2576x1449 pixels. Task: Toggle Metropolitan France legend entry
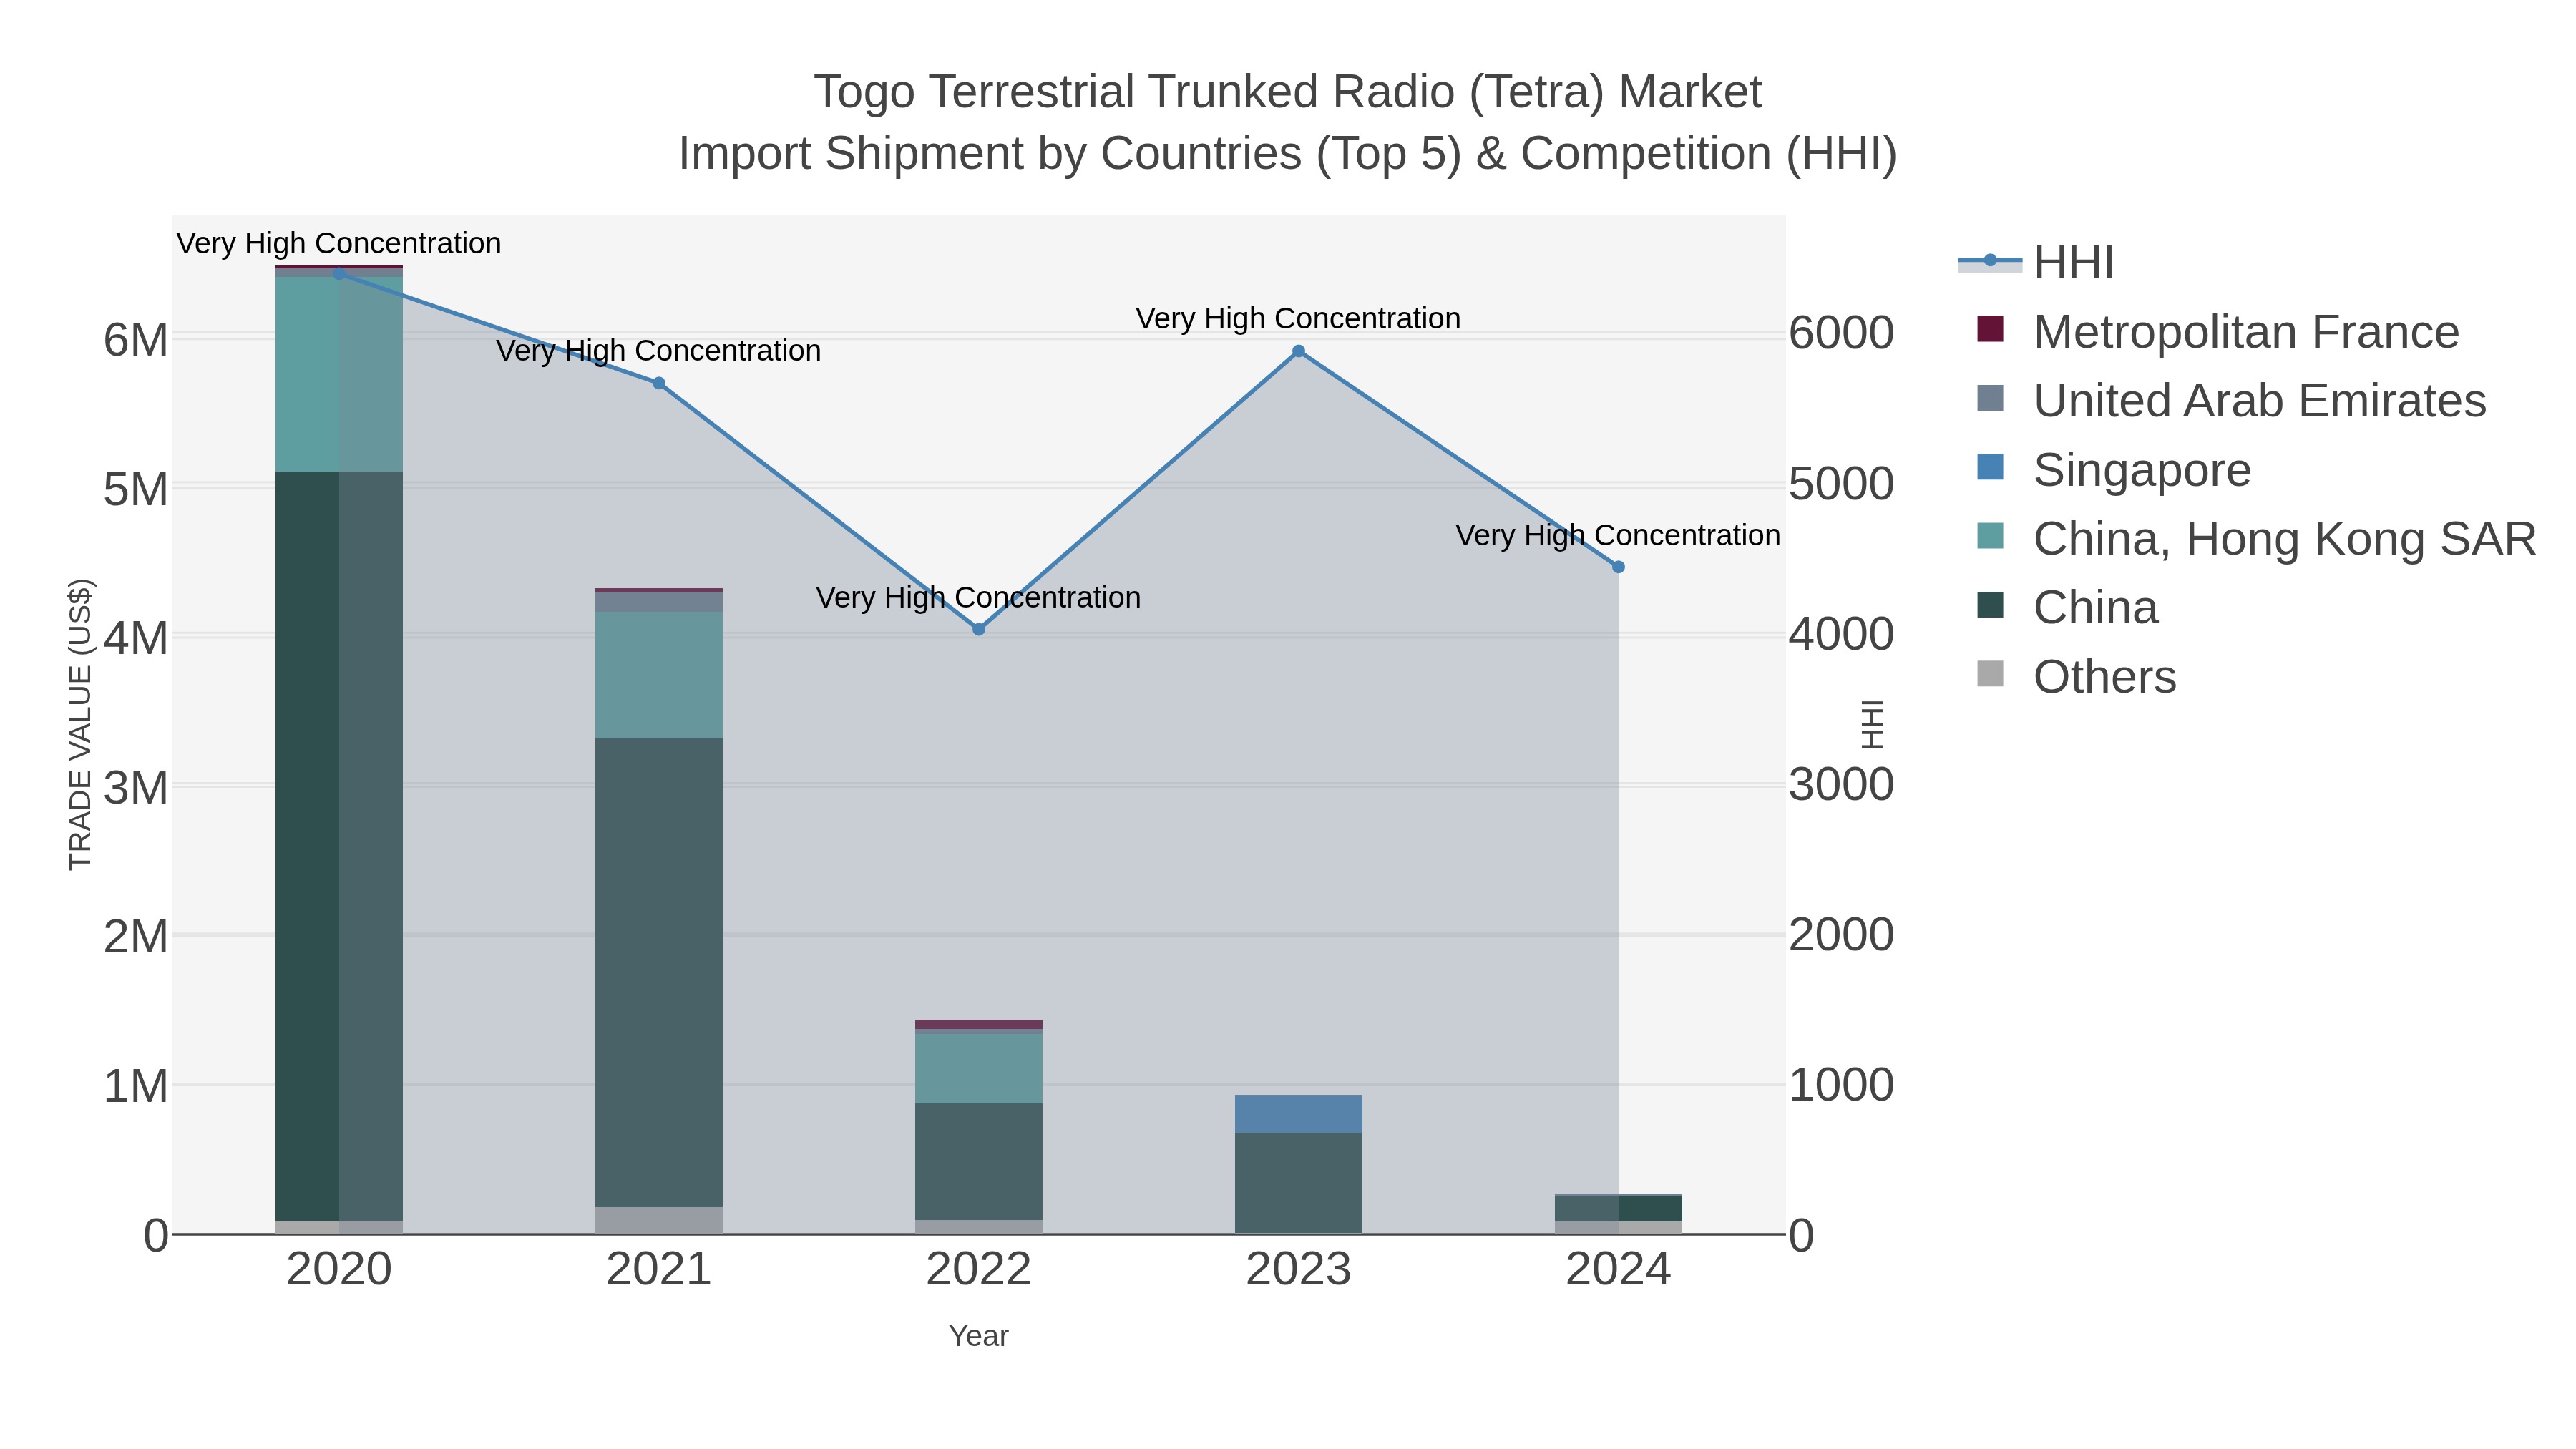point(2217,332)
